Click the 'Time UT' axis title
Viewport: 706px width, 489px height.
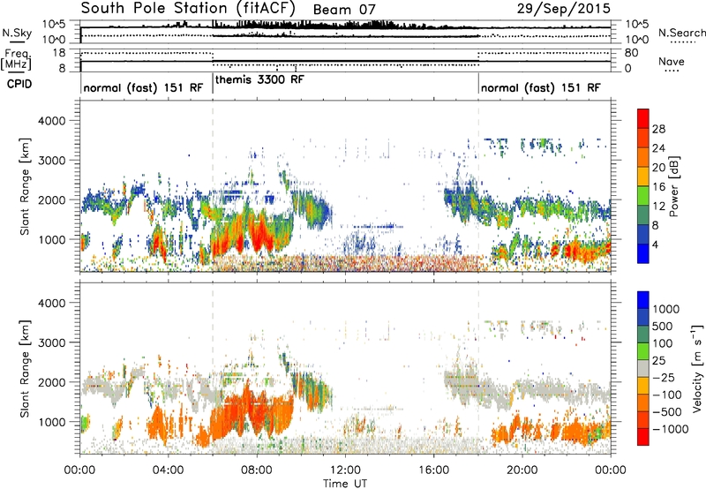345,484
